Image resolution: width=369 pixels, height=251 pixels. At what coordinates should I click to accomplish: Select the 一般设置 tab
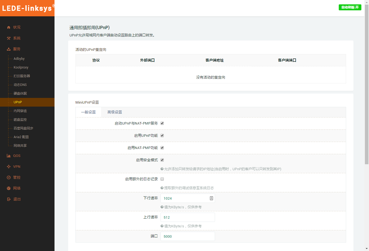point(88,112)
